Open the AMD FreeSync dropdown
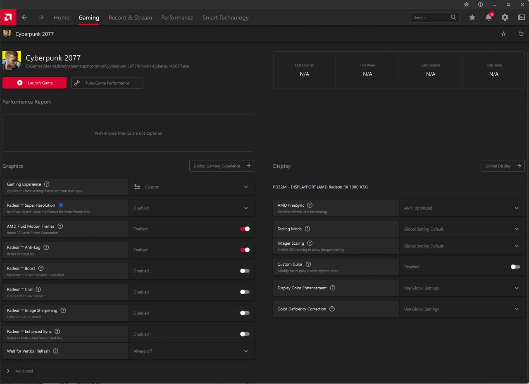Viewport: 529px width, 384px height. click(x=462, y=208)
